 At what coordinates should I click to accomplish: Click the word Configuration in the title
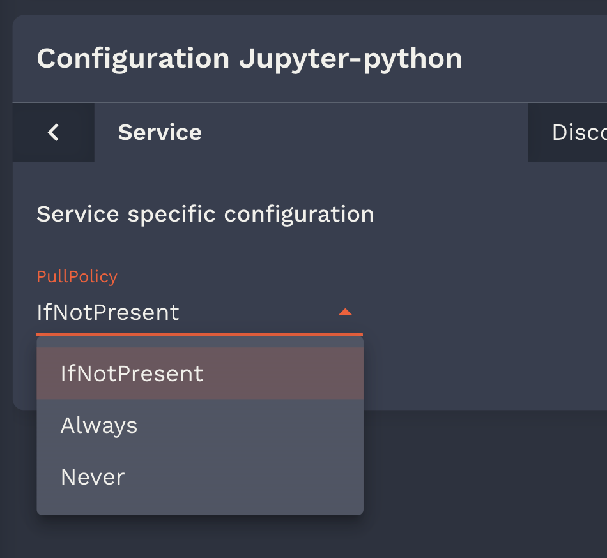[x=133, y=59]
